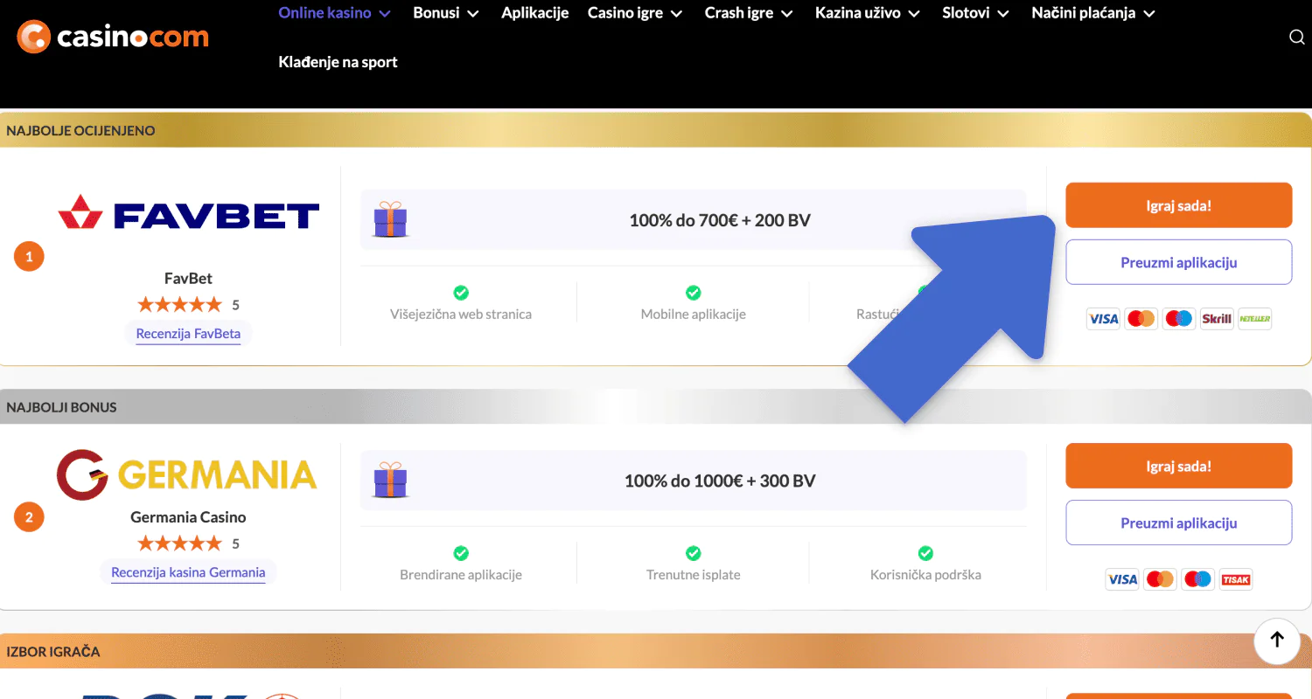Click the FavBet logo image
This screenshot has height=699, width=1312.
point(189,212)
